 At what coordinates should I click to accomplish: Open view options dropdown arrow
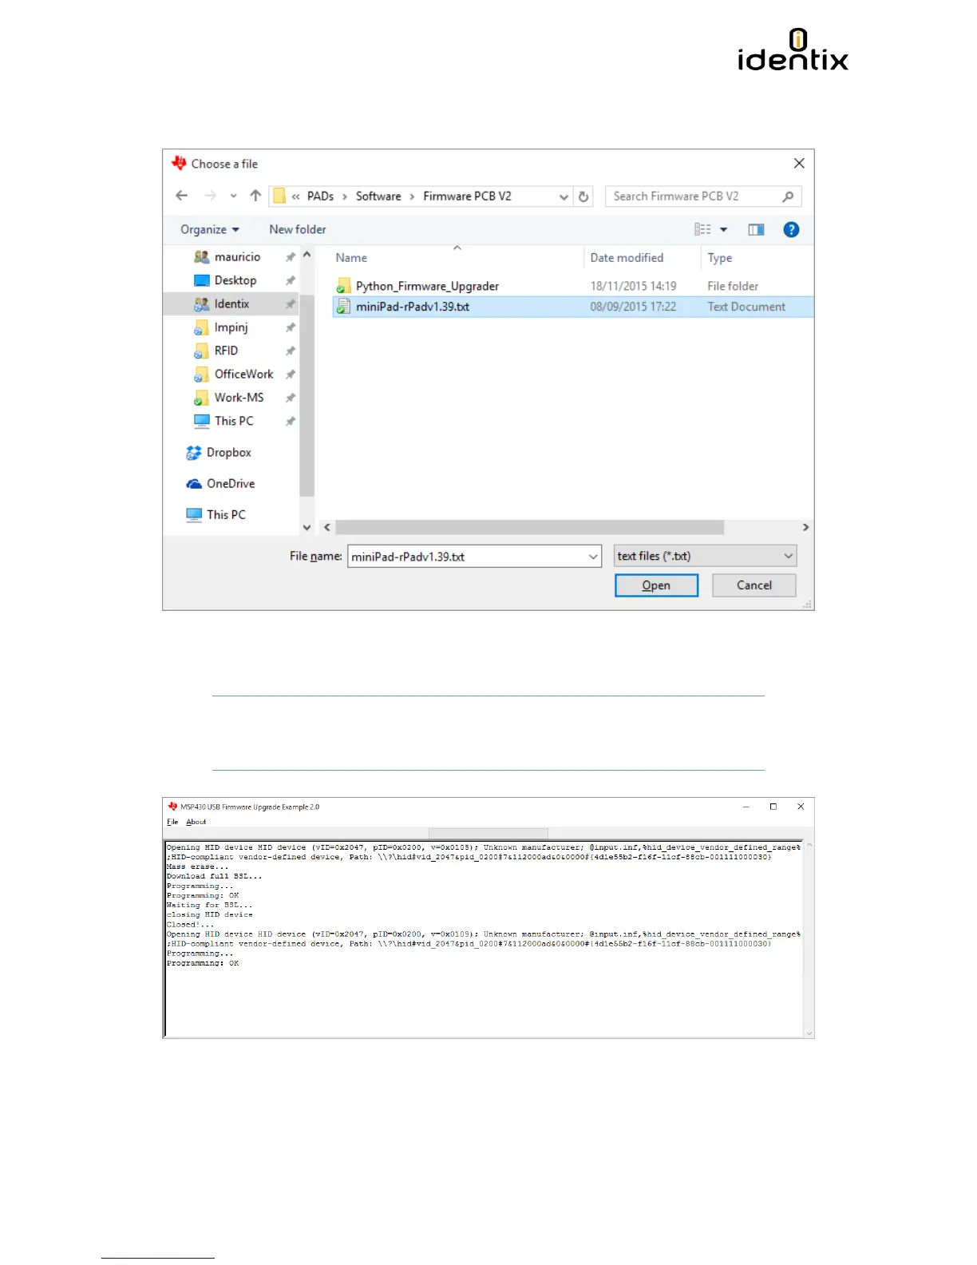(724, 230)
